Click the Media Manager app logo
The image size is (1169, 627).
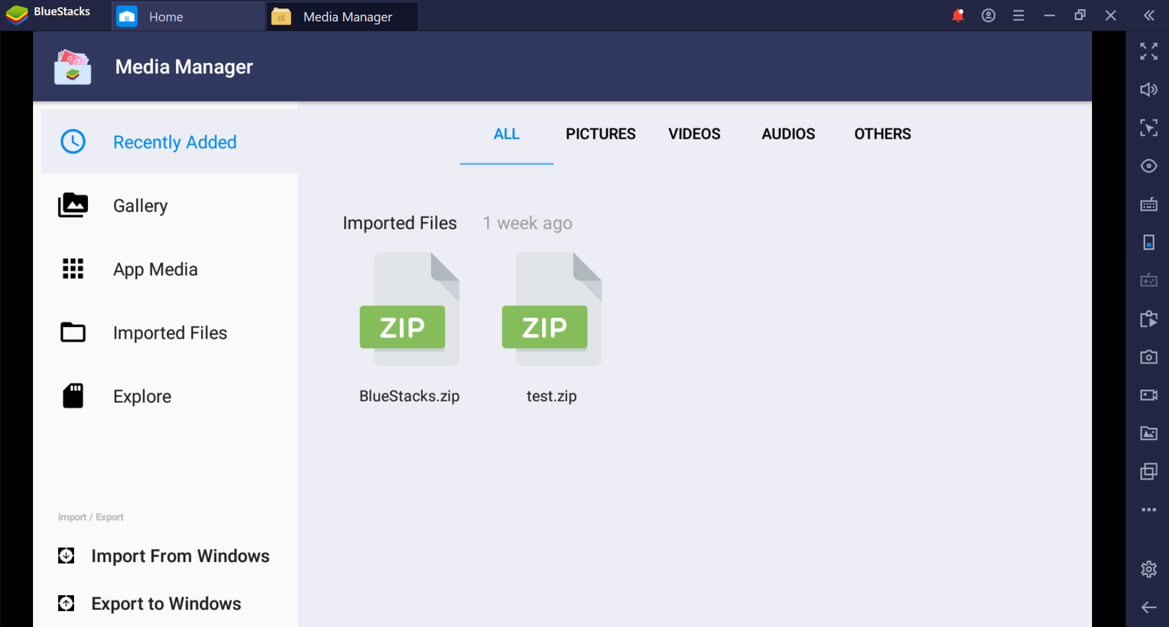pyautogui.click(x=73, y=67)
